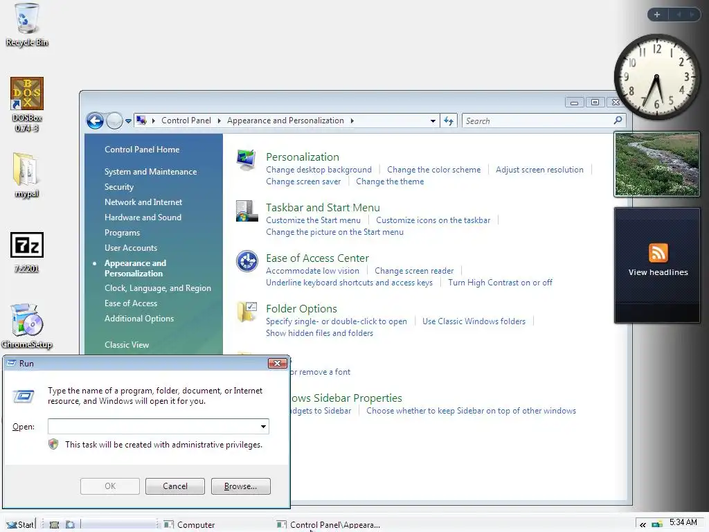Click Turn High Contrast on or off

tap(500, 283)
